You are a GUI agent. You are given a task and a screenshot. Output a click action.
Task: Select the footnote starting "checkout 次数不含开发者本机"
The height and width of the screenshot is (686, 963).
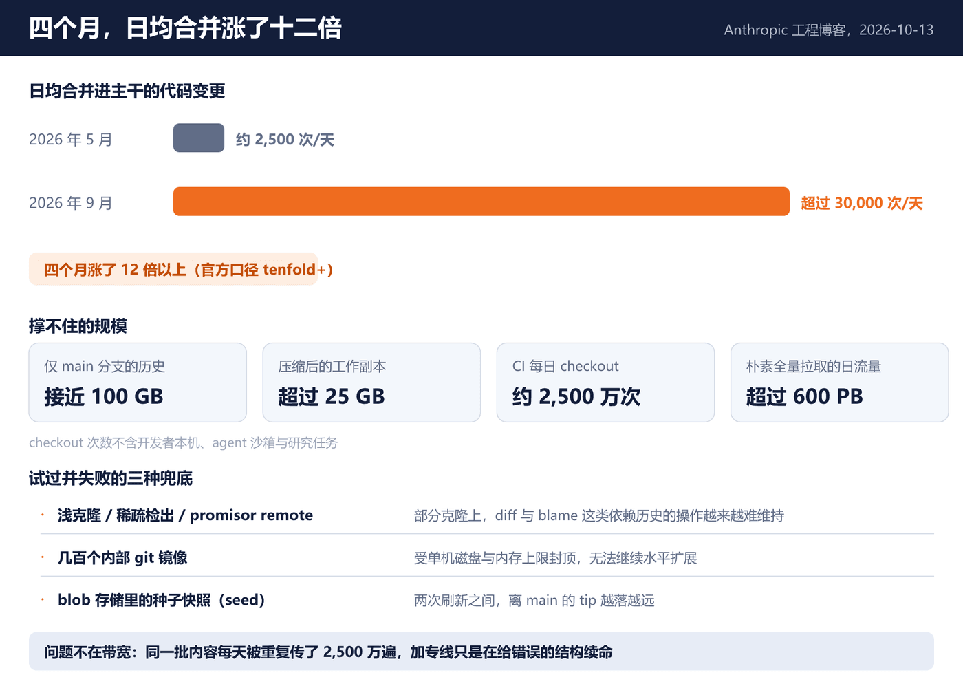click(184, 442)
